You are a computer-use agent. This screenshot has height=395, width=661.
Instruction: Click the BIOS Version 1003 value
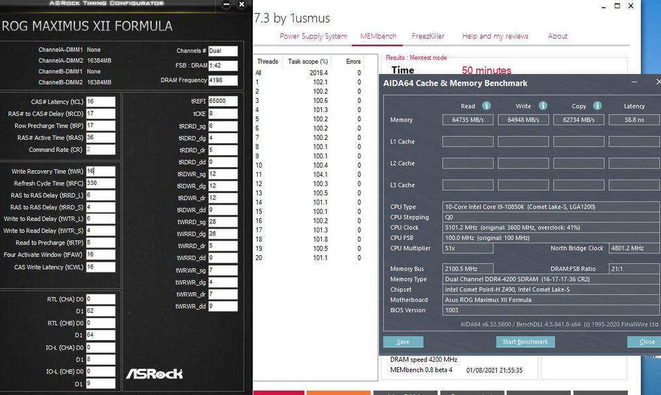coord(551,310)
